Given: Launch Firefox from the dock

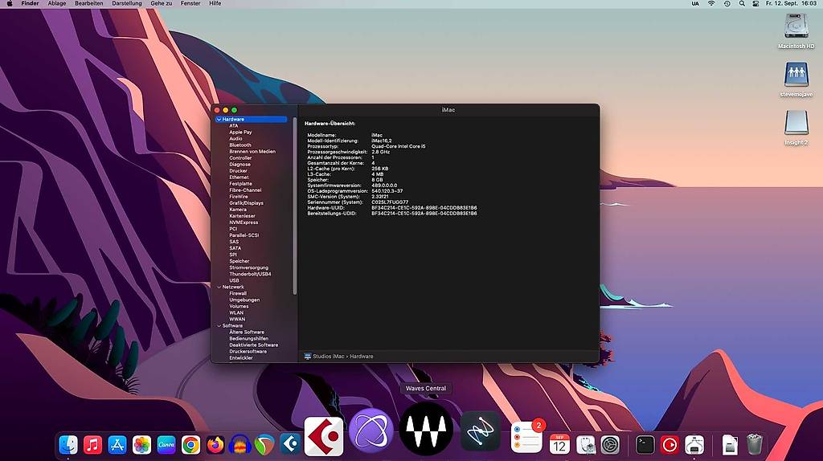Looking at the screenshot, I should (215, 445).
